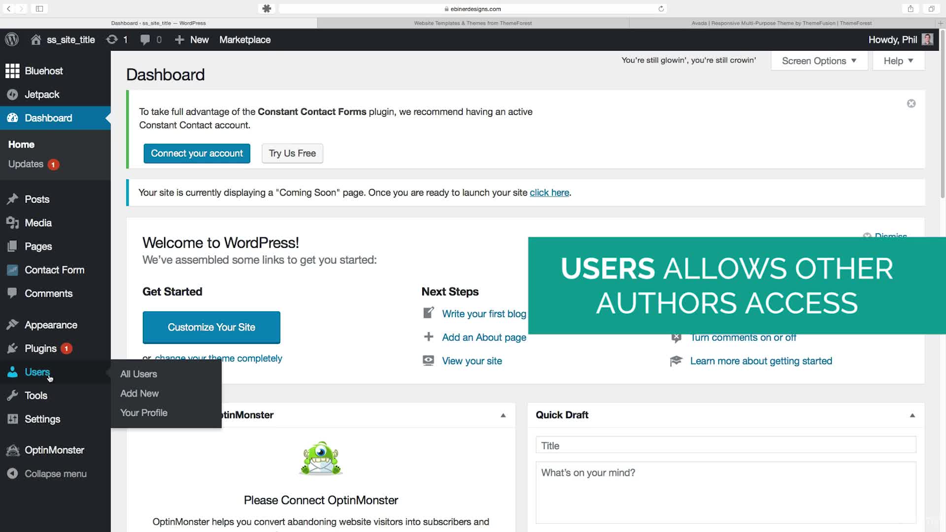Toggle the browser sidebar button
Screen dimensions: 946x532
39,9
